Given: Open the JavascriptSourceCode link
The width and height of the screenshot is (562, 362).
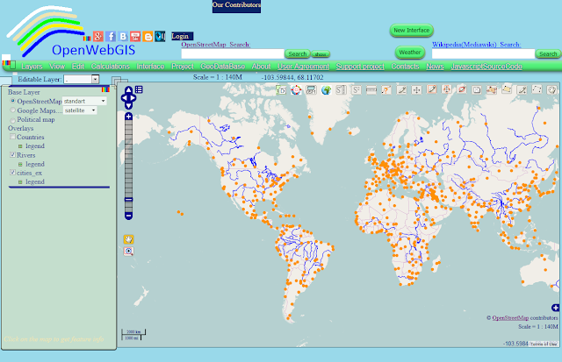Looking at the screenshot, I should (486, 67).
